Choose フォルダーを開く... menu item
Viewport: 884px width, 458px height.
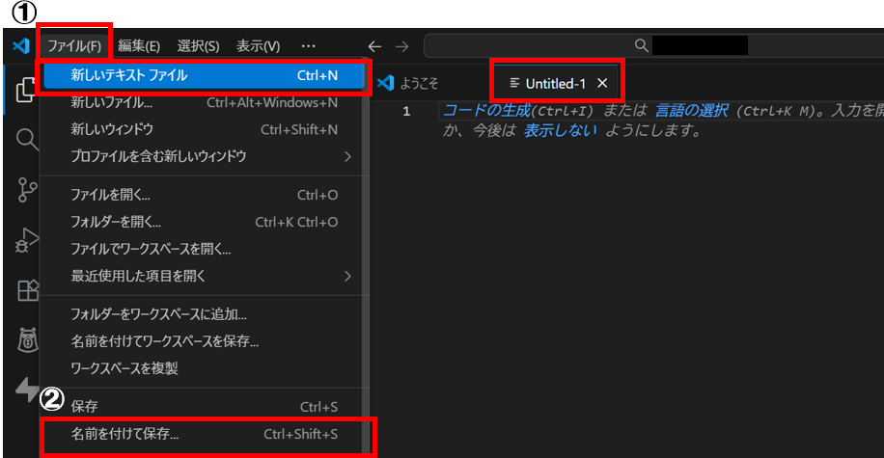(x=204, y=222)
